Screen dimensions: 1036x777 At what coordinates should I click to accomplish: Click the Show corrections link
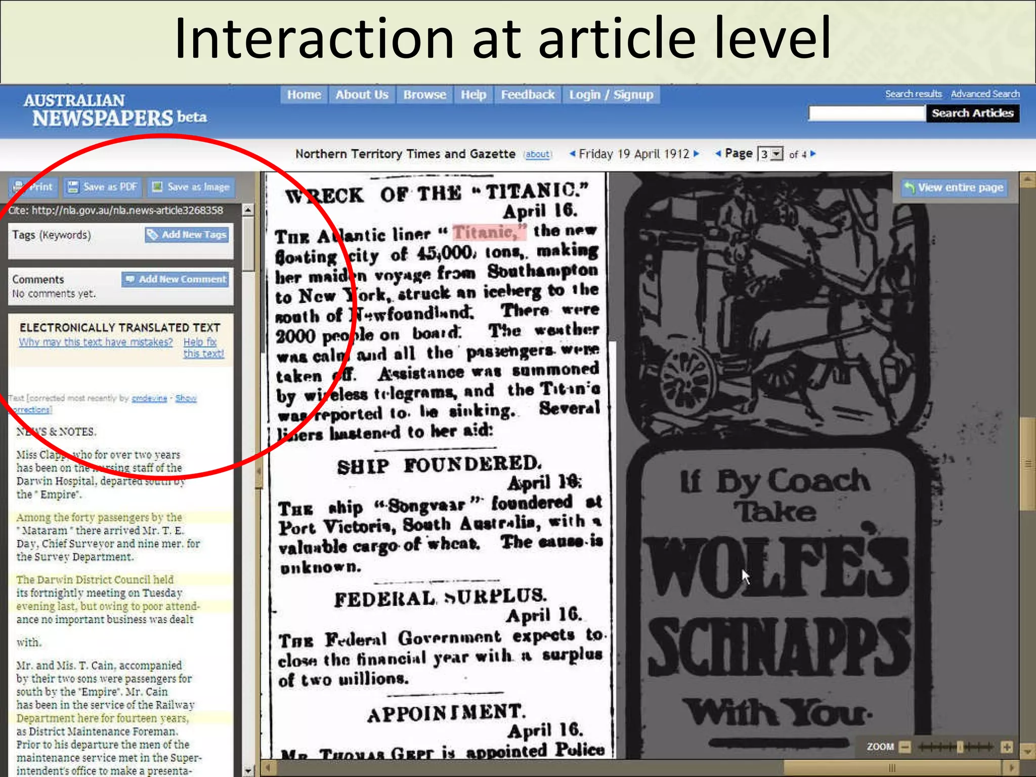(x=186, y=398)
